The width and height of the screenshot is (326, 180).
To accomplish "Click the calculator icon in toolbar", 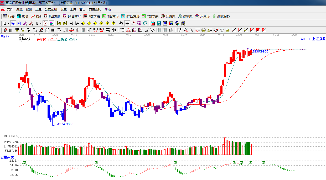I will (159, 23).
